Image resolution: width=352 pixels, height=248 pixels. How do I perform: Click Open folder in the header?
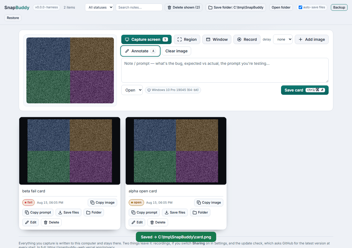pos(281,7)
